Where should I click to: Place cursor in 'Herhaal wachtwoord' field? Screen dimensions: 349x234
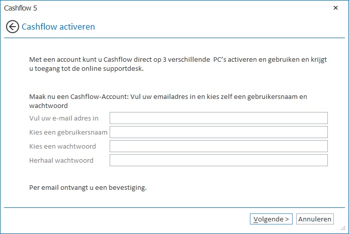click(x=218, y=160)
